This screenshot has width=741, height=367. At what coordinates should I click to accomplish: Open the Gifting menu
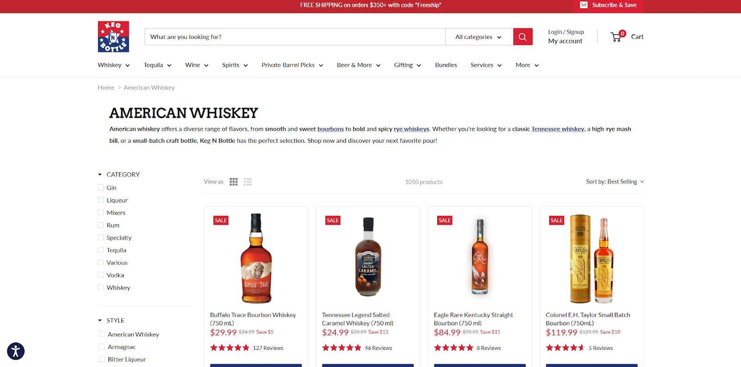tap(408, 65)
